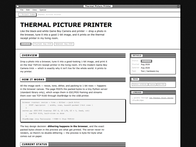196x147 pixels.
Task: Click the Thermal Picture Printer window title
Action: pyautogui.click(x=98, y=6)
